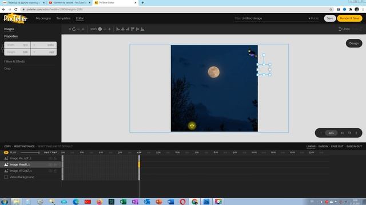366x205 pixels.
Task: Select the Editor nav item
Action: 79,18
